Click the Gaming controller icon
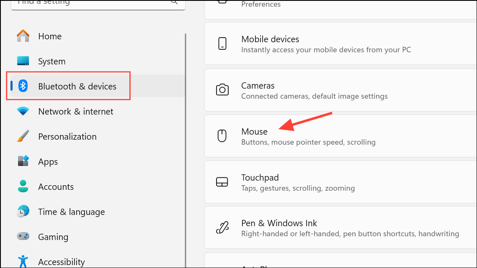Screen dimensions: 477x268 click(23, 237)
